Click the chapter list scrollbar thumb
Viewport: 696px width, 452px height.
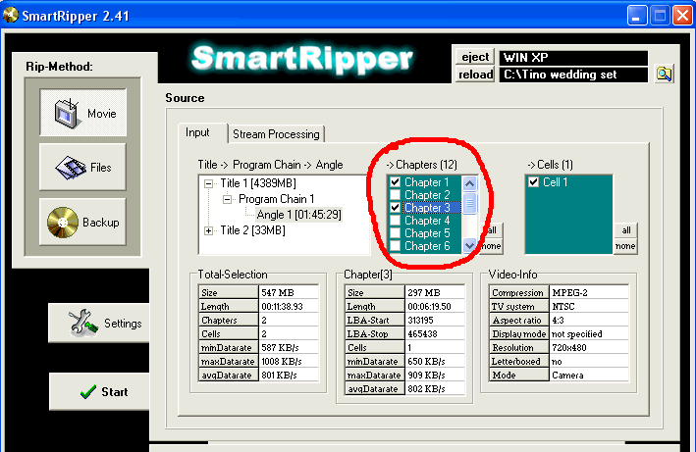[x=469, y=203]
